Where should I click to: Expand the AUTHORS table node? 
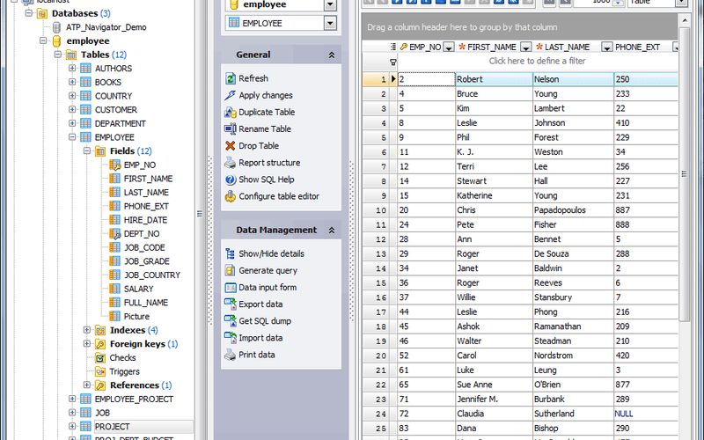click(x=72, y=69)
